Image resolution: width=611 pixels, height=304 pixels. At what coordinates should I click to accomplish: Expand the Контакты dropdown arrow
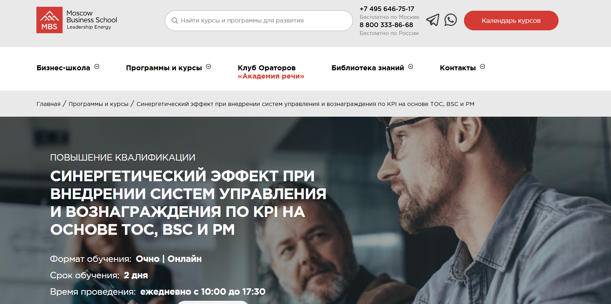[483, 67]
